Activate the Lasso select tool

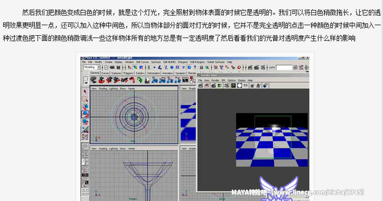click(x=85, y=99)
